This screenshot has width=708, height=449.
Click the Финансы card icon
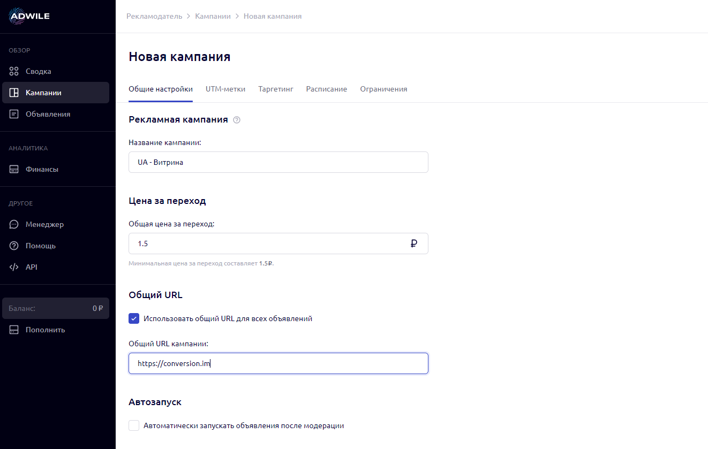coord(14,169)
